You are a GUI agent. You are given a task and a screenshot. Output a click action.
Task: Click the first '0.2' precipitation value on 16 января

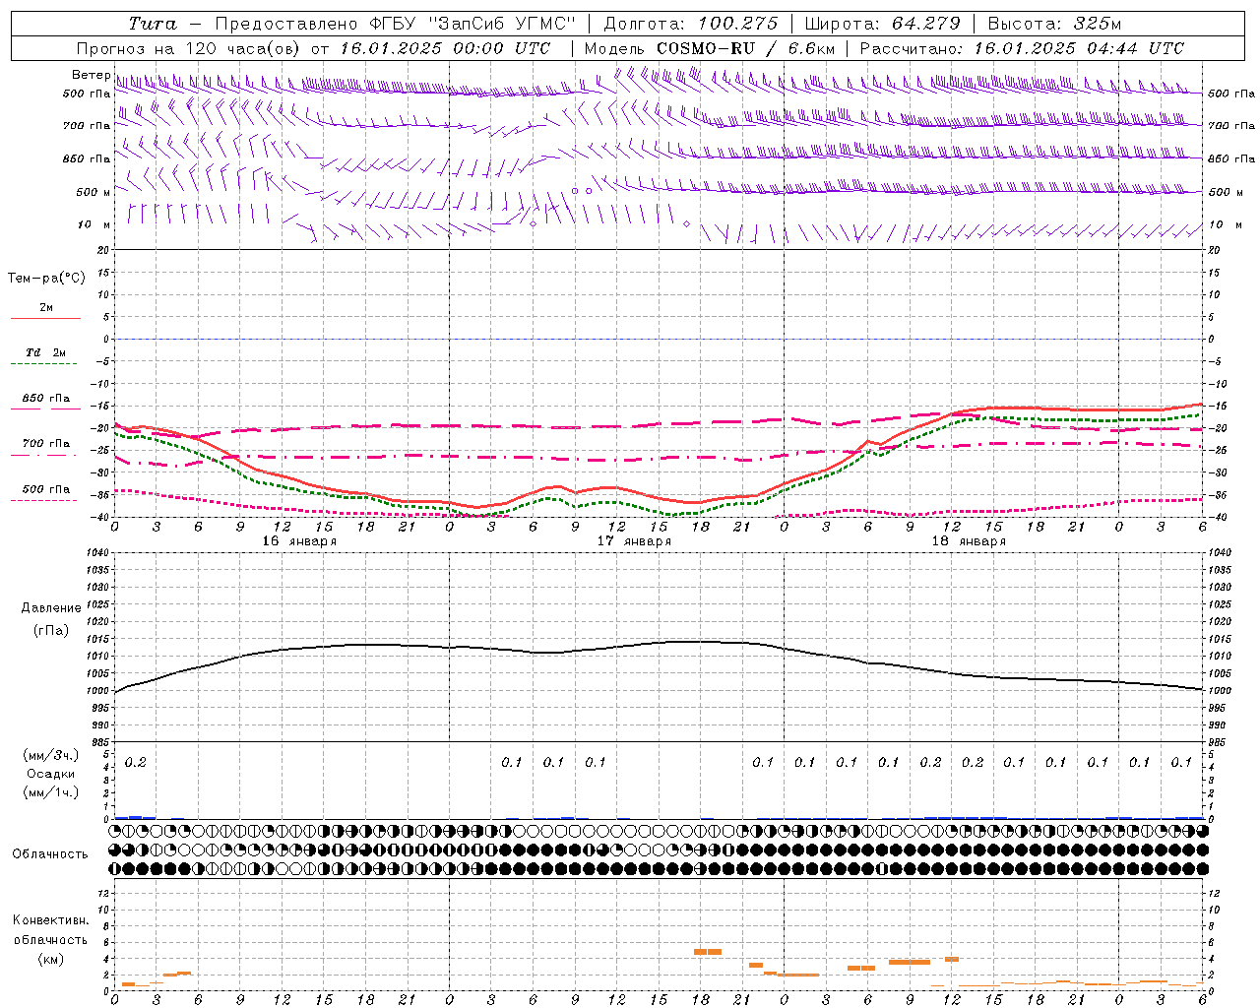136,763
